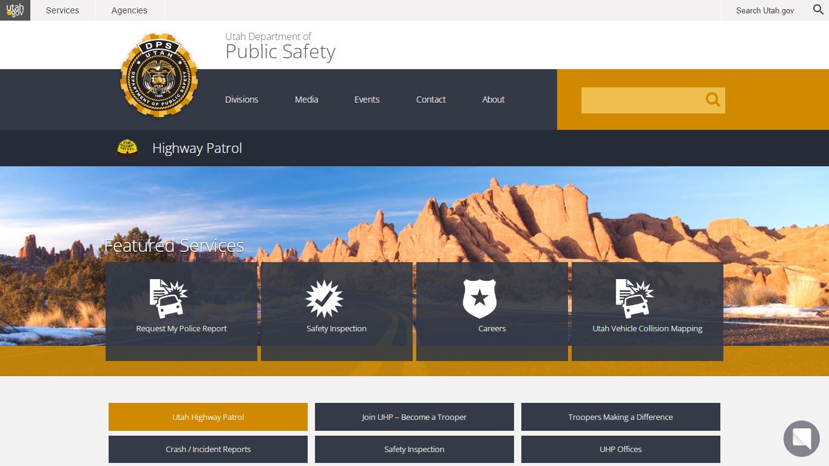The height and width of the screenshot is (466, 829).
Task: Click the Careers badge star icon
Action: coord(479,299)
